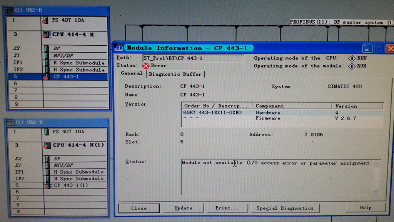
Task: Click the rack (0) UR2-H title bar icon
Action: (x=9, y=10)
